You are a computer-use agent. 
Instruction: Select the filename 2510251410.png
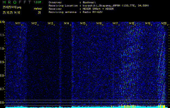tap(12, 7)
